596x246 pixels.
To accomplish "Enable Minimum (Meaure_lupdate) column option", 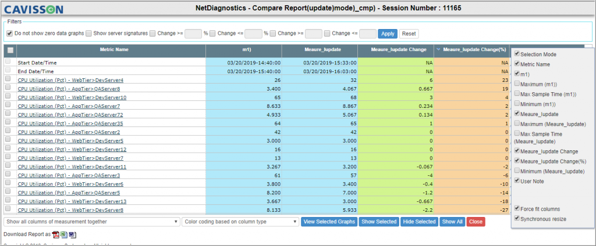I will [x=517, y=171].
